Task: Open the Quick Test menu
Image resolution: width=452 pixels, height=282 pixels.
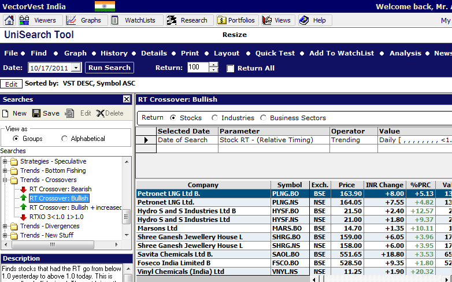Action: pyautogui.click(x=275, y=53)
